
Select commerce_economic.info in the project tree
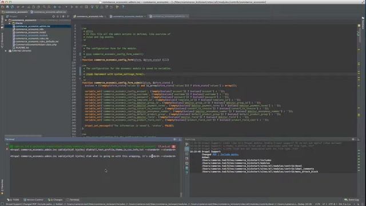[x=30, y=29]
